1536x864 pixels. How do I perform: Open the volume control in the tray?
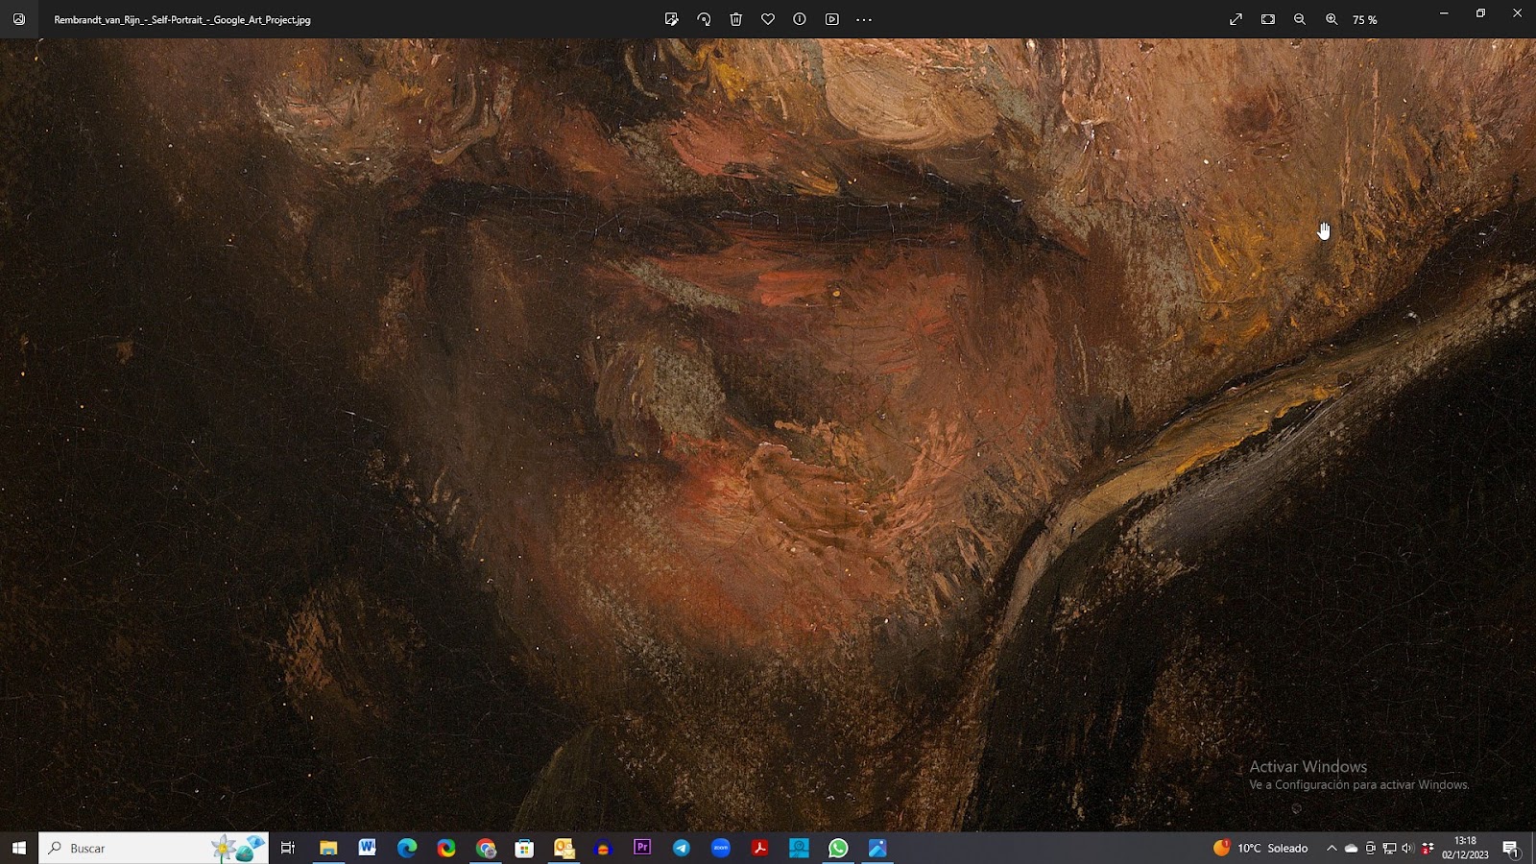click(x=1407, y=848)
